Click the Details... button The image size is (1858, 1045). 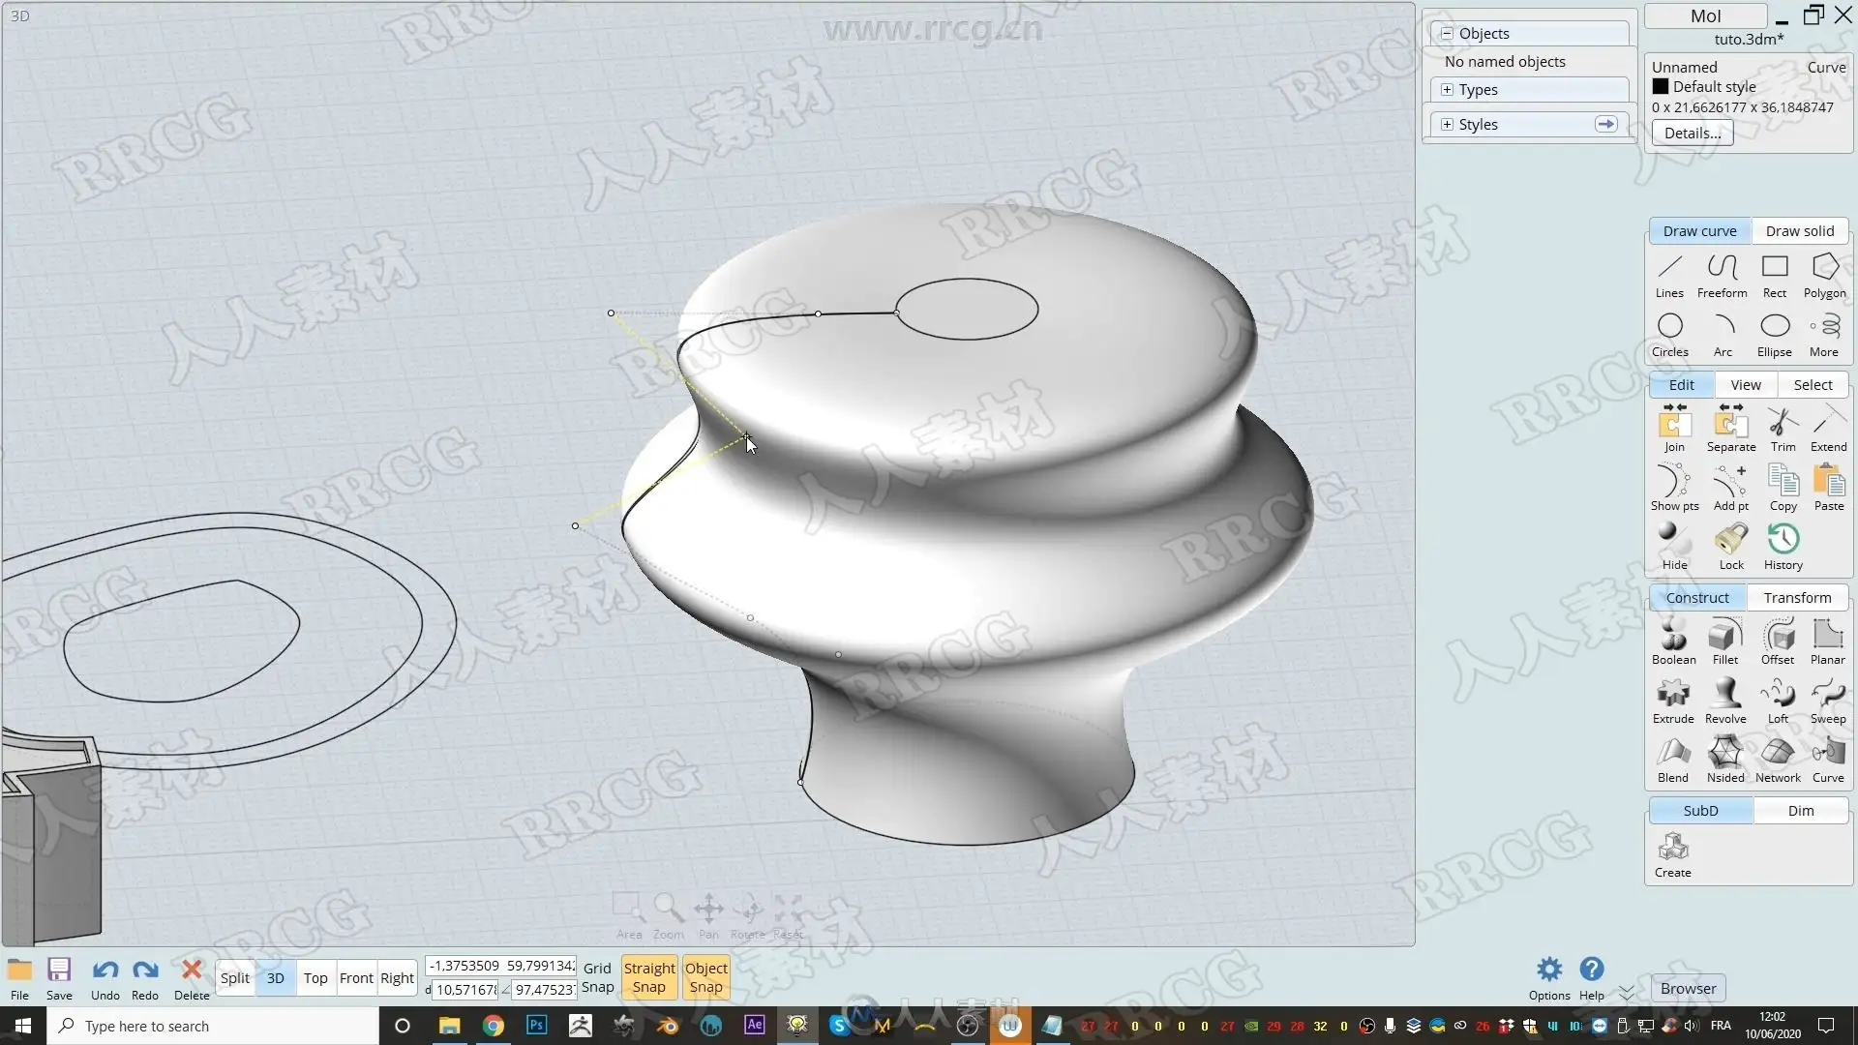(x=1692, y=134)
